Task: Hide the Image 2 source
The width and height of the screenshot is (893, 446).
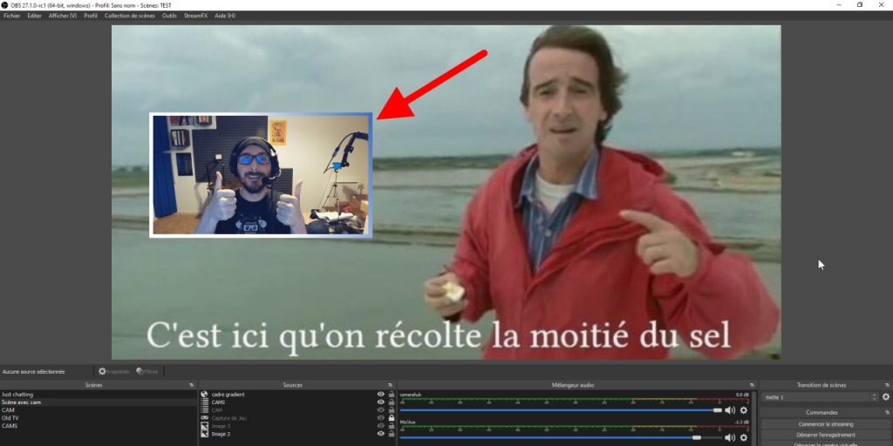Action: (380, 434)
